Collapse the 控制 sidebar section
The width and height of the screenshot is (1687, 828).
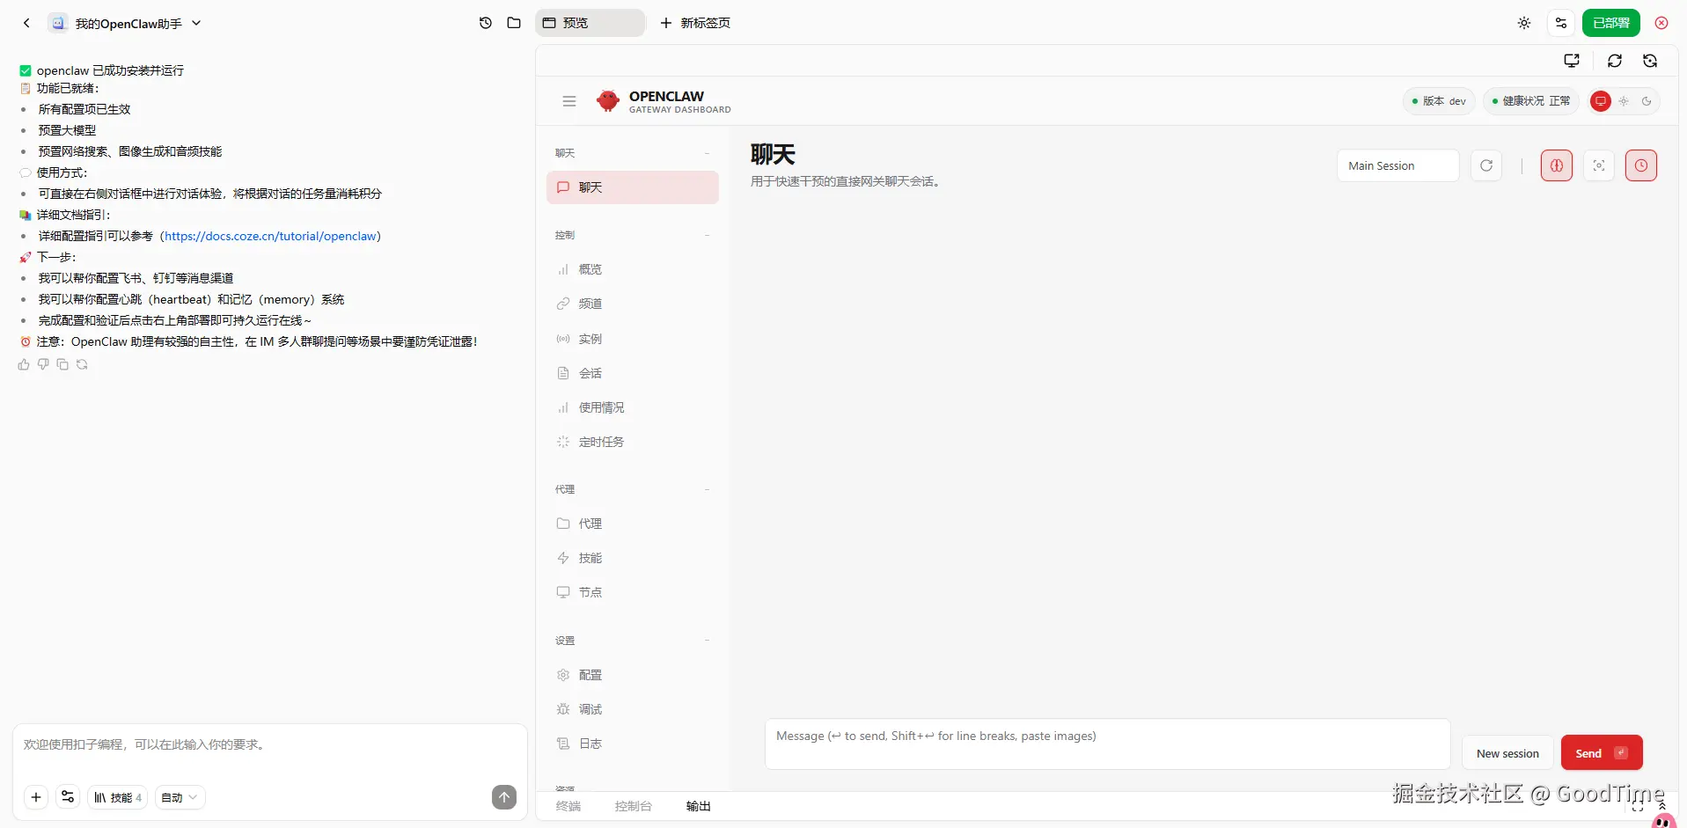(633, 235)
